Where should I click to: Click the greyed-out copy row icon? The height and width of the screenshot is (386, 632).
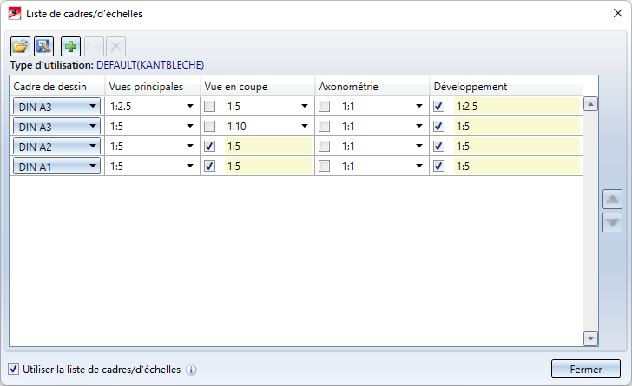[94, 47]
